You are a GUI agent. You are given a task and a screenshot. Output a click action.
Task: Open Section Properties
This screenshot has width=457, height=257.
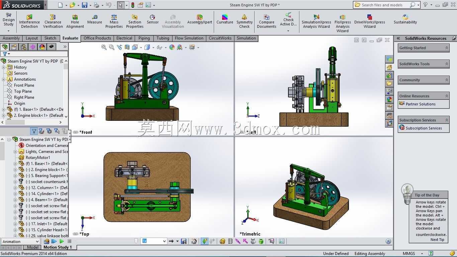point(135,21)
